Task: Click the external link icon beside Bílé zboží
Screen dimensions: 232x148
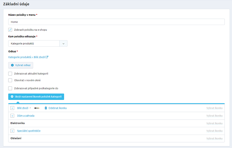Action: click(x=47, y=57)
